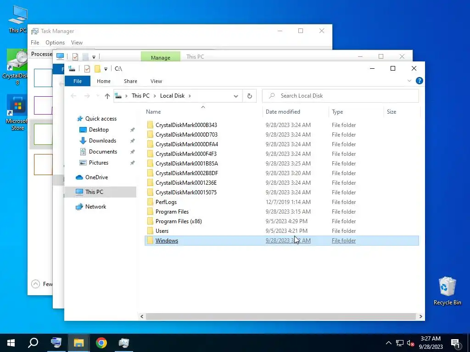Select the CrystalDiskMark0000D703 folder
The image size is (470, 352).
click(x=186, y=135)
